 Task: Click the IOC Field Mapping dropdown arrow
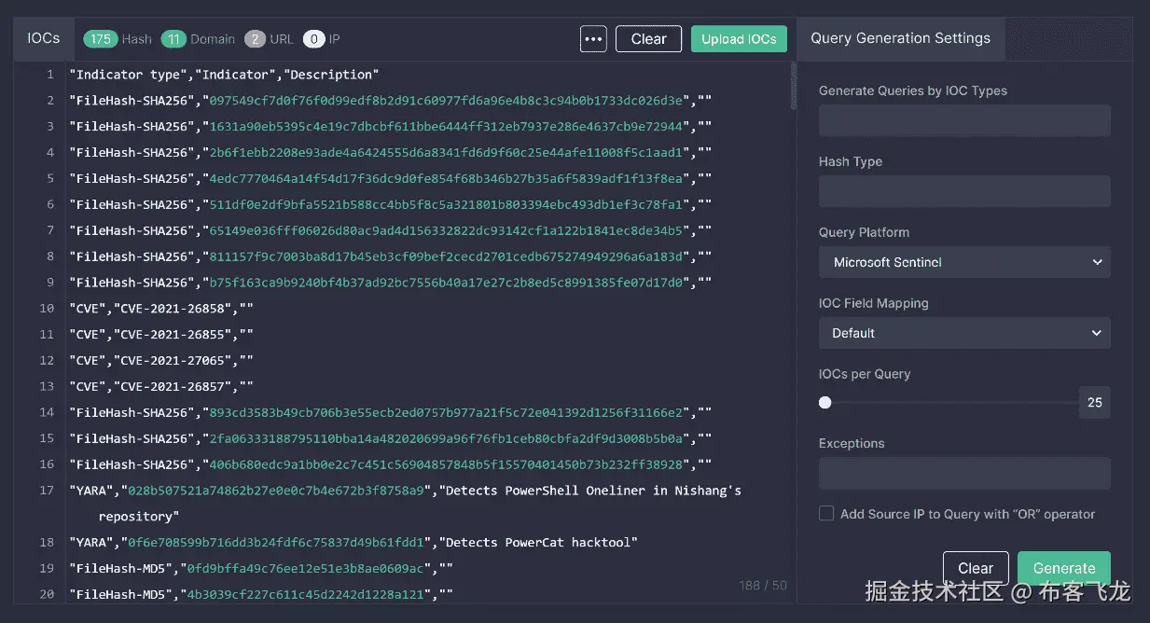(x=1099, y=333)
